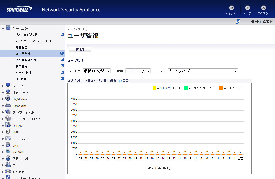Screen dimensions: 275x179
Task: Select 接続監視 menu item
Action: coord(21,66)
